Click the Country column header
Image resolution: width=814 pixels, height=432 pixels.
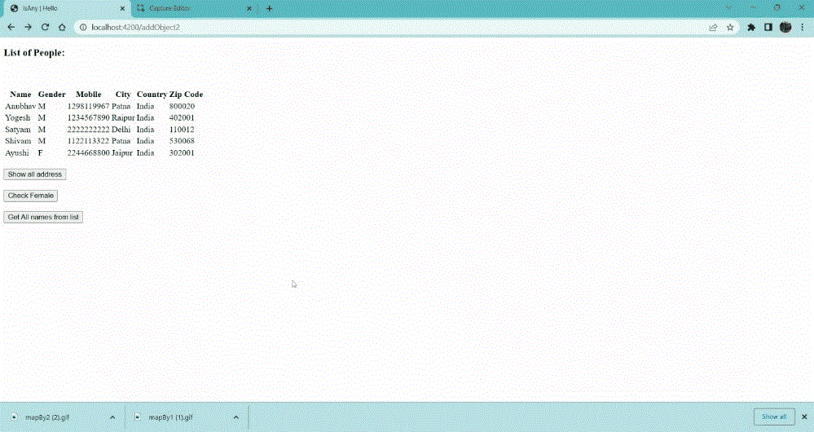point(152,95)
